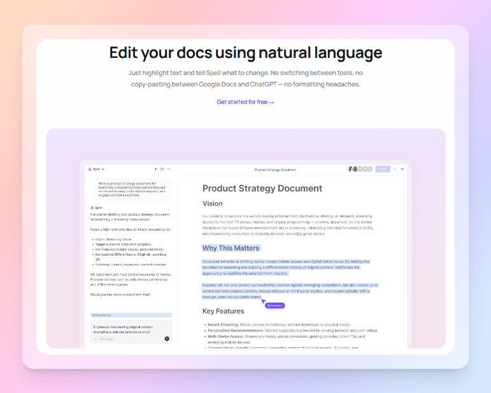The width and height of the screenshot is (491, 393).
Task: Click the Share button
Action: pyautogui.click(x=383, y=169)
